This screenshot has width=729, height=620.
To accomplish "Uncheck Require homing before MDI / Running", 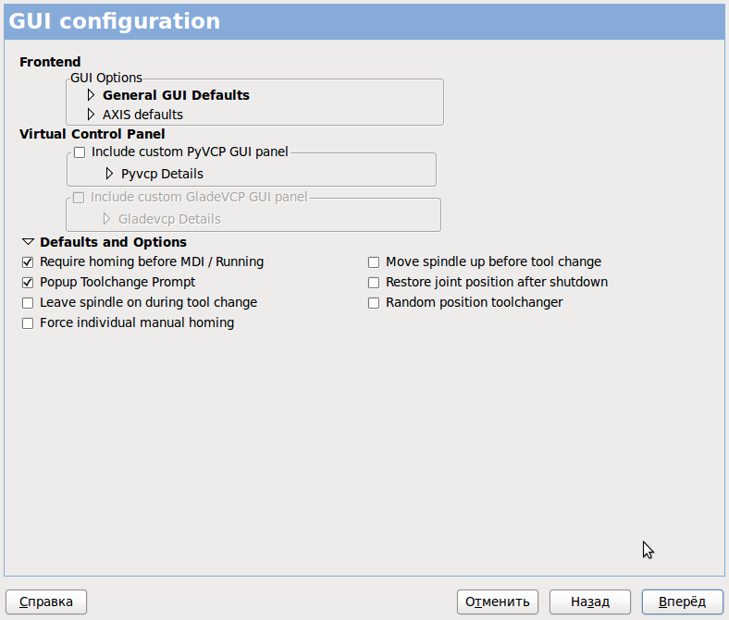I will click(x=28, y=262).
